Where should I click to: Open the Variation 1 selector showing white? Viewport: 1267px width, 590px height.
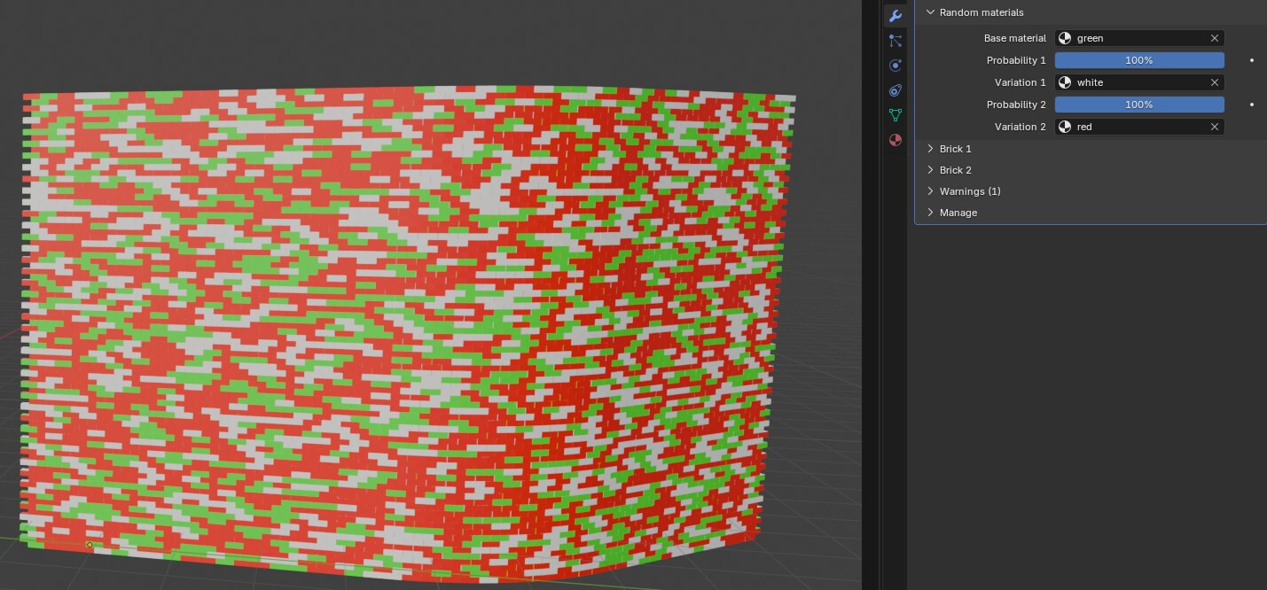[x=1139, y=82]
